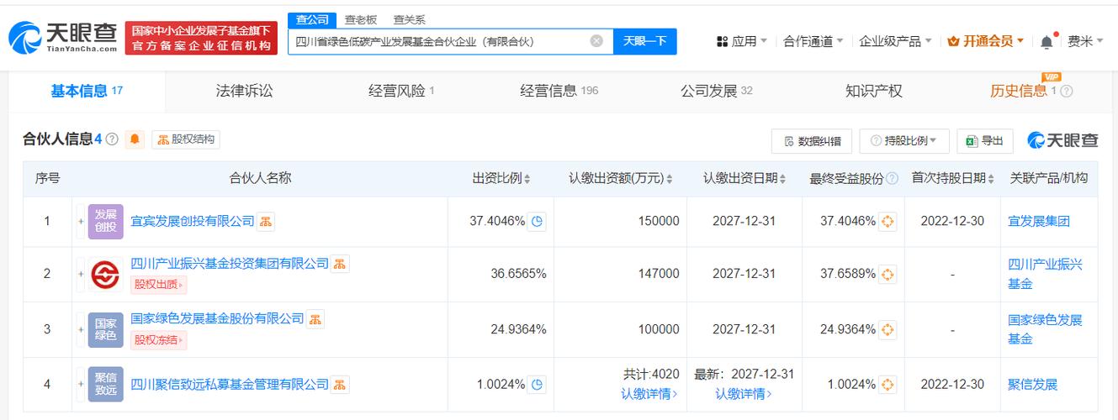
Task: Switch to the 经营风险 tab
Action: (401, 92)
